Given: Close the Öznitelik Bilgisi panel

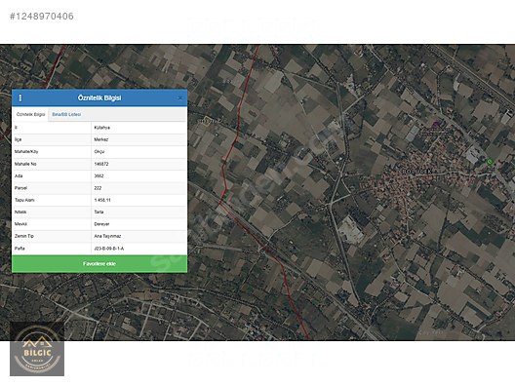Looking at the screenshot, I should click(180, 97).
